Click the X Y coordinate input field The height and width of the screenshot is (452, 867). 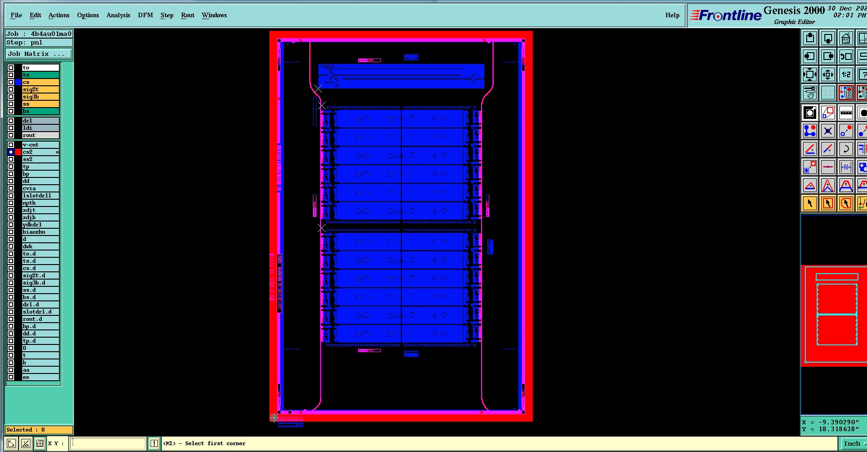[x=107, y=443]
